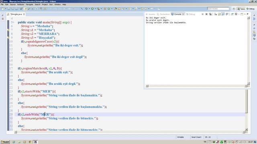Open the File menu

click(x=2, y=4)
